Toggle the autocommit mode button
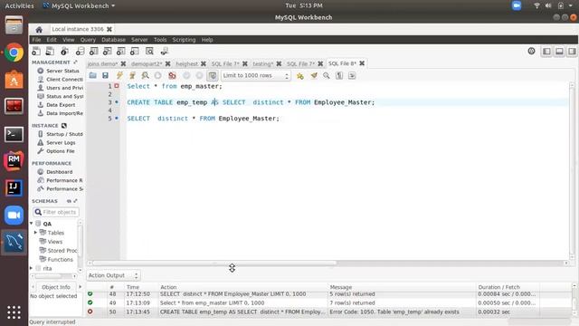The width and height of the screenshot is (579, 326). (x=213, y=75)
